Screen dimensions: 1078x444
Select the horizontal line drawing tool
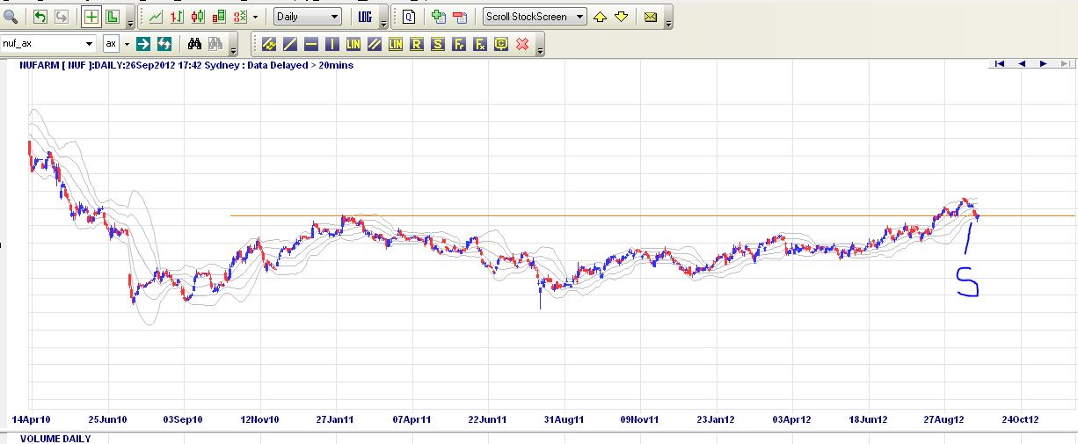311,44
